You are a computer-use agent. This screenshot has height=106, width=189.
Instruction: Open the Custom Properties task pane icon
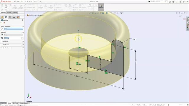pos(188,29)
